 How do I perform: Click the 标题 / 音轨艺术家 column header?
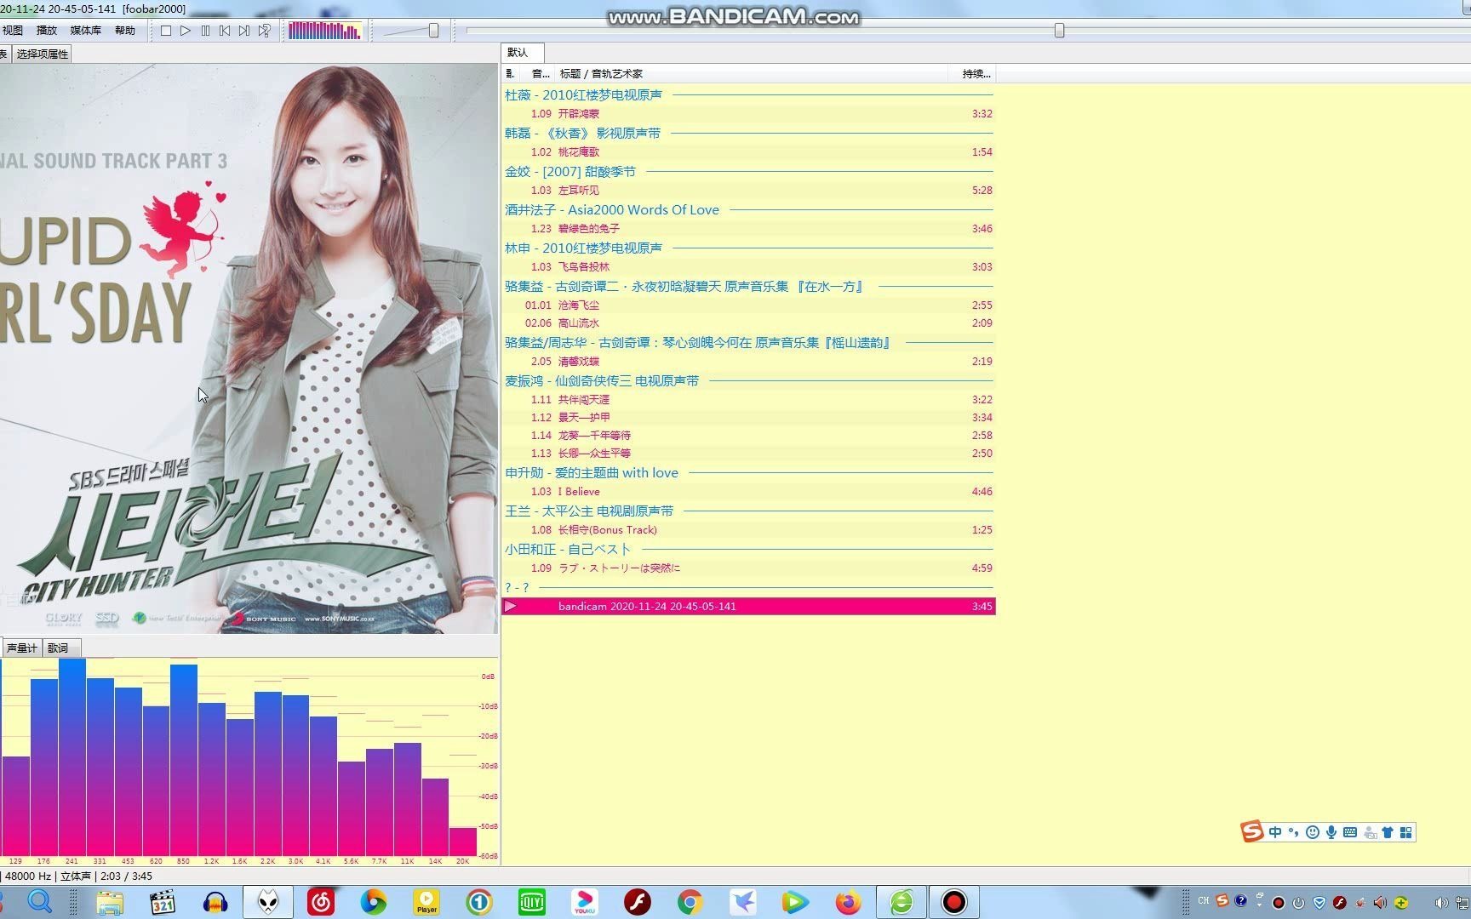pyautogui.click(x=749, y=74)
